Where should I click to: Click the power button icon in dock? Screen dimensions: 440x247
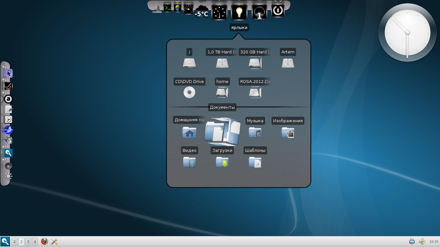pos(278,11)
